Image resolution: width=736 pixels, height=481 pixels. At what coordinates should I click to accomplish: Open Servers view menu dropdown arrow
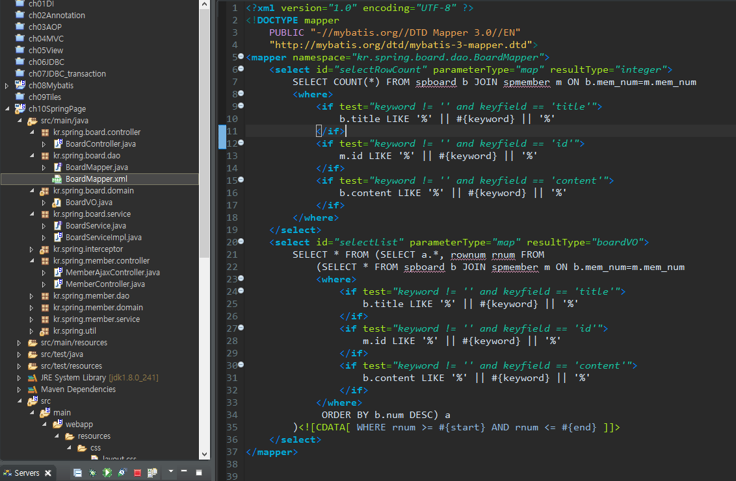(171, 471)
